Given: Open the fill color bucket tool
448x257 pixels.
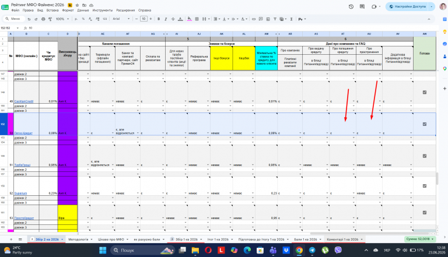Looking at the screenshot, I should 189,19.
